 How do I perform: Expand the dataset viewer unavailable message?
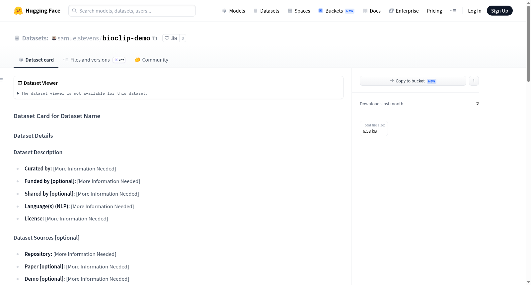[x=82, y=93]
